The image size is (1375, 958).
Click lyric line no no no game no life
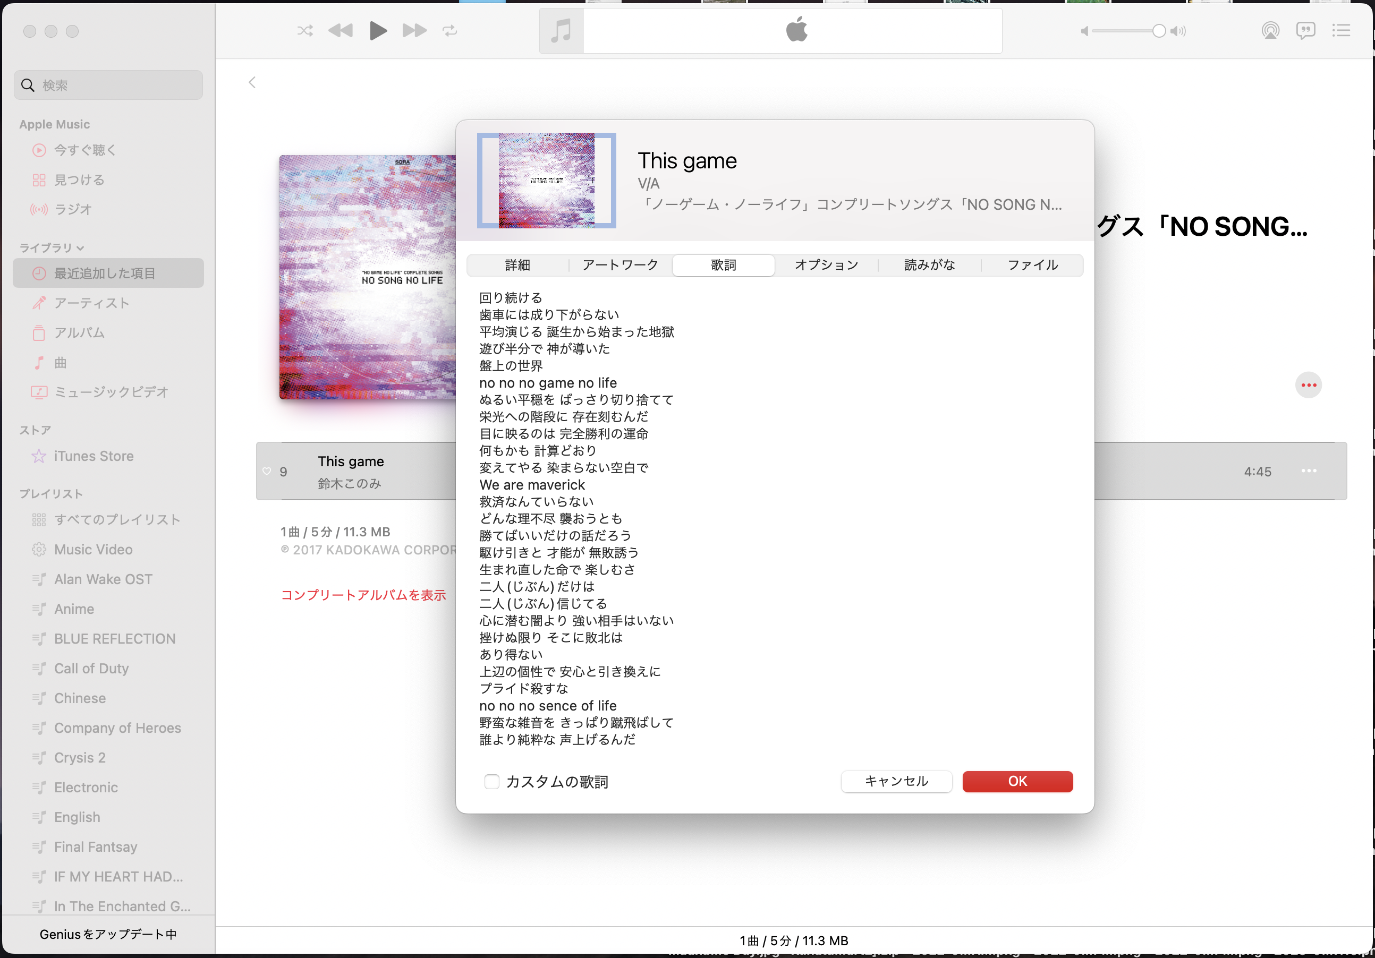pos(548,383)
